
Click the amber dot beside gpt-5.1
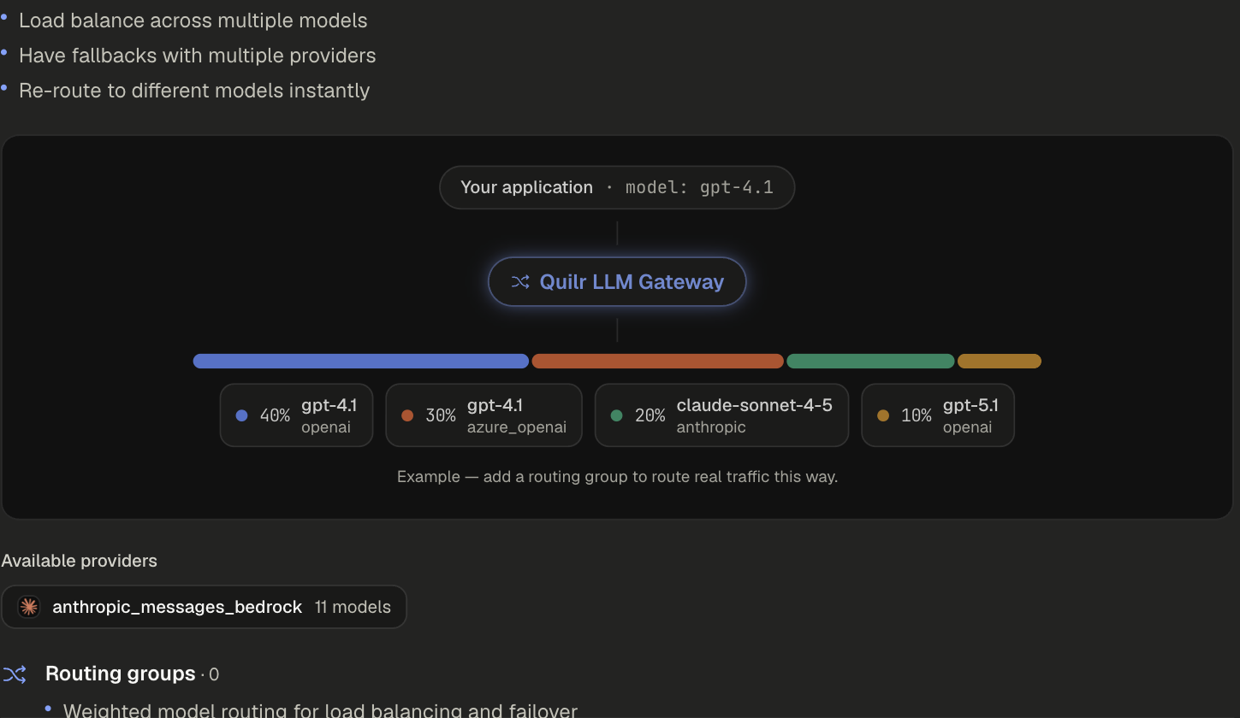pyautogui.click(x=883, y=415)
